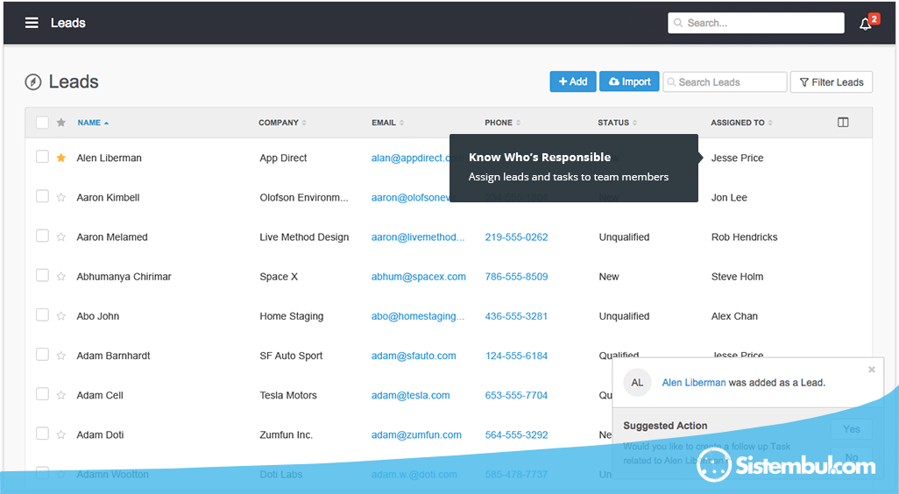This screenshot has width=899, height=494.
Task: Unstar Alen Liberman's favorite star
Action: point(60,158)
